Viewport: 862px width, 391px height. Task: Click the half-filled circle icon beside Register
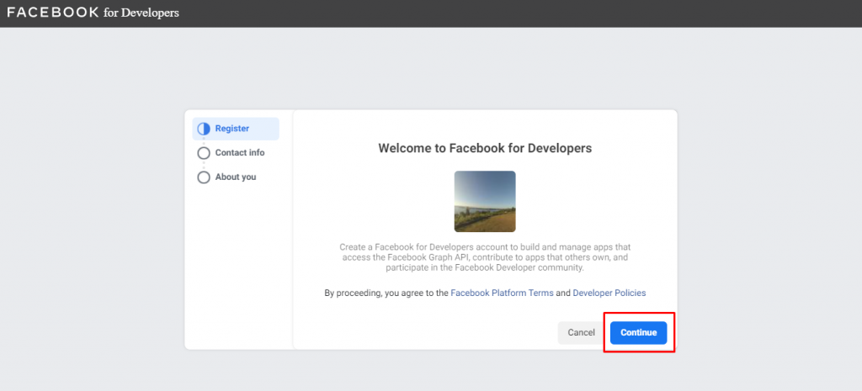click(x=204, y=129)
